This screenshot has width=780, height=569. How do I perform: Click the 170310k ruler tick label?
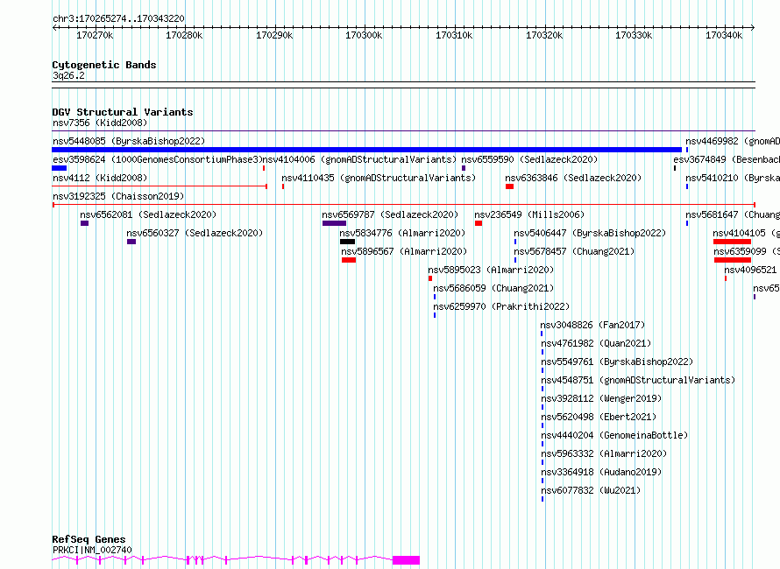[x=454, y=35]
